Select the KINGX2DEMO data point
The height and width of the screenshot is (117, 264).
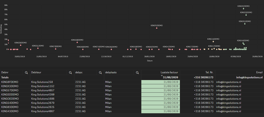pos(243,8)
